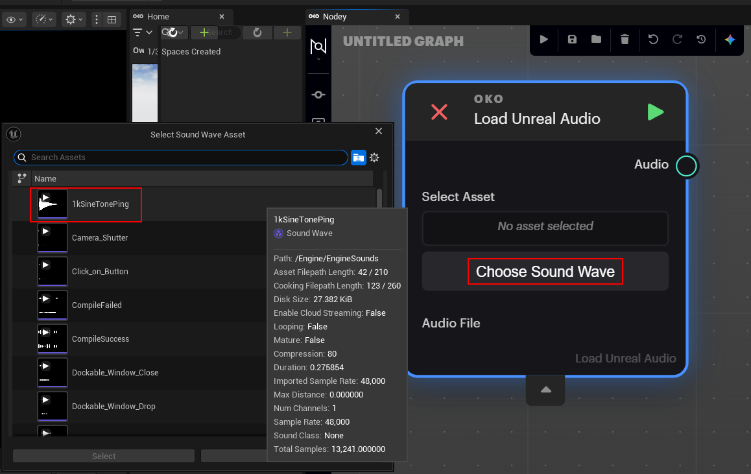
Task: Click the source control column icon
Action: pos(21,178)
